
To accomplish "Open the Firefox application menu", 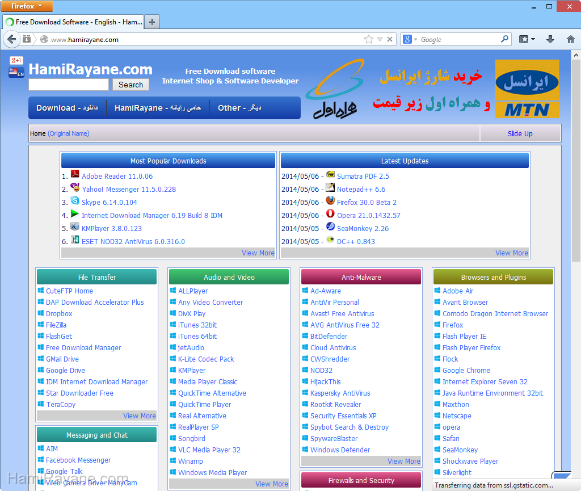I will click(x=27, y=6).
